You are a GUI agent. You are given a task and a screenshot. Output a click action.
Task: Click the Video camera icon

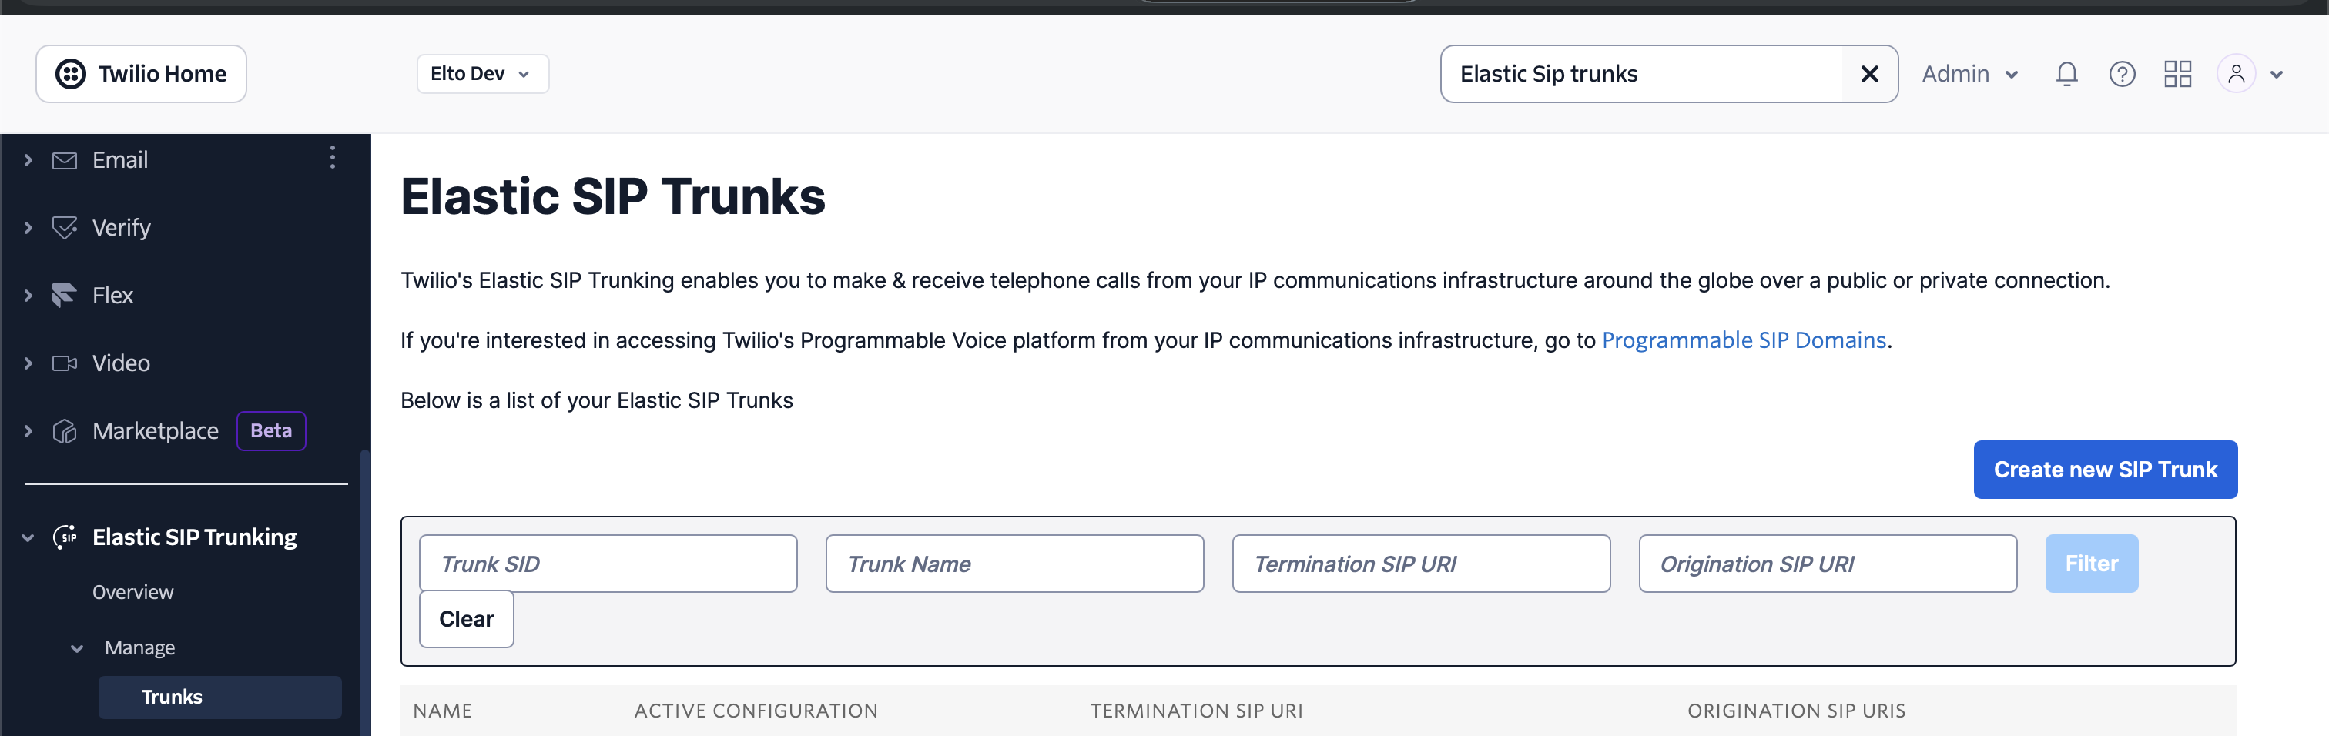64,363
